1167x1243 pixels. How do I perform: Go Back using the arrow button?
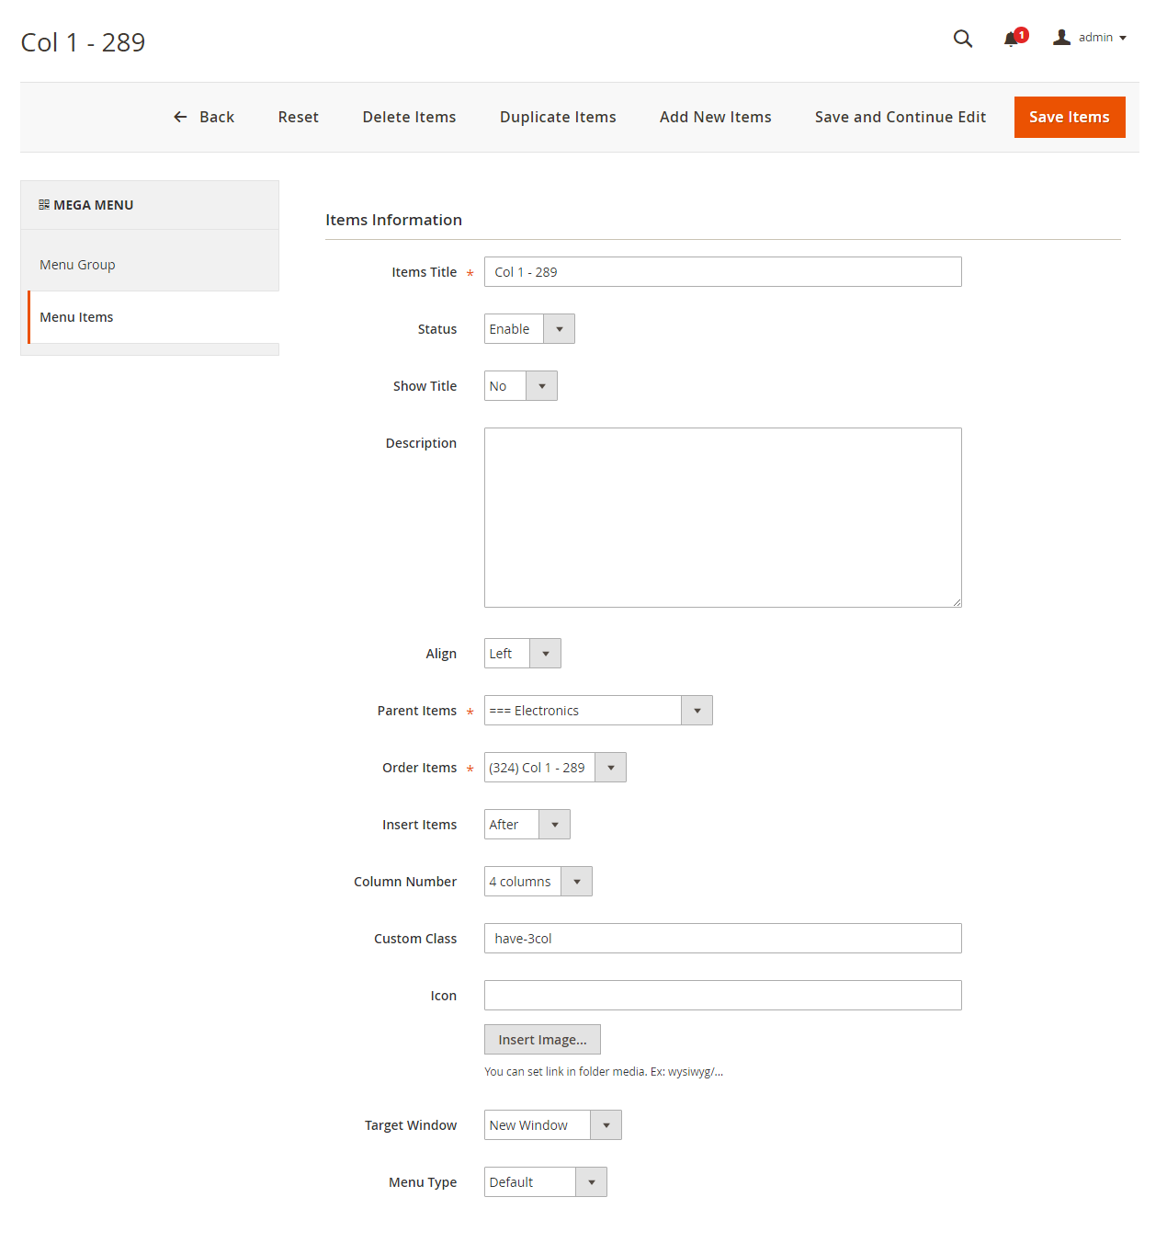pos(204,117)
